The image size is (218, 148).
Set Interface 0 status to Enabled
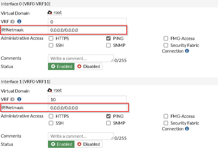[61, 66]
